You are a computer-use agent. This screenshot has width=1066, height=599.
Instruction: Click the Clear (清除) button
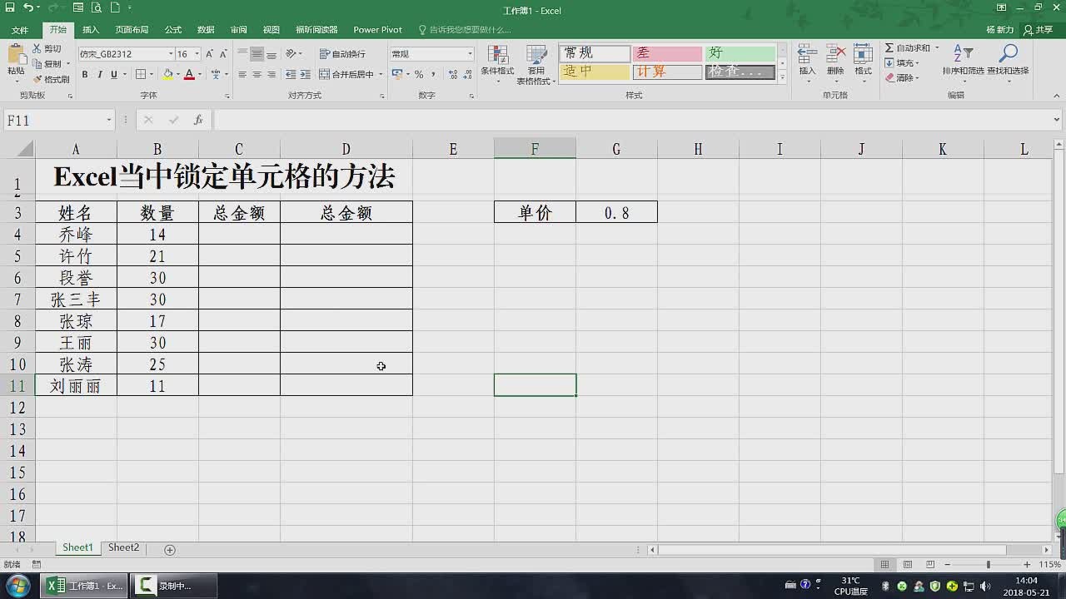(x=901, y=78)
